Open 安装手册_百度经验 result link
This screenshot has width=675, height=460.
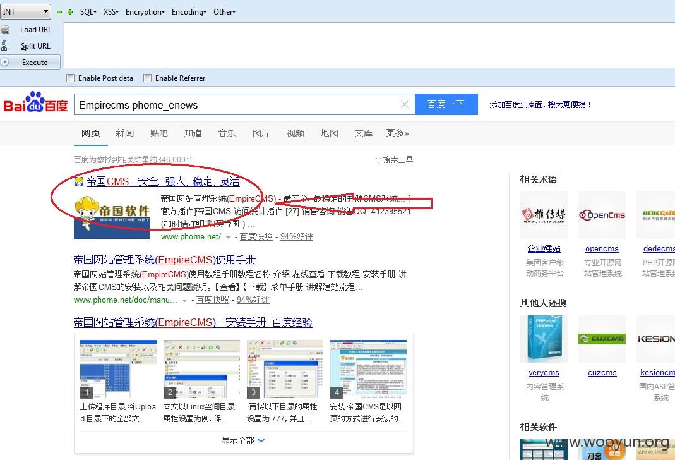[193, 322]
